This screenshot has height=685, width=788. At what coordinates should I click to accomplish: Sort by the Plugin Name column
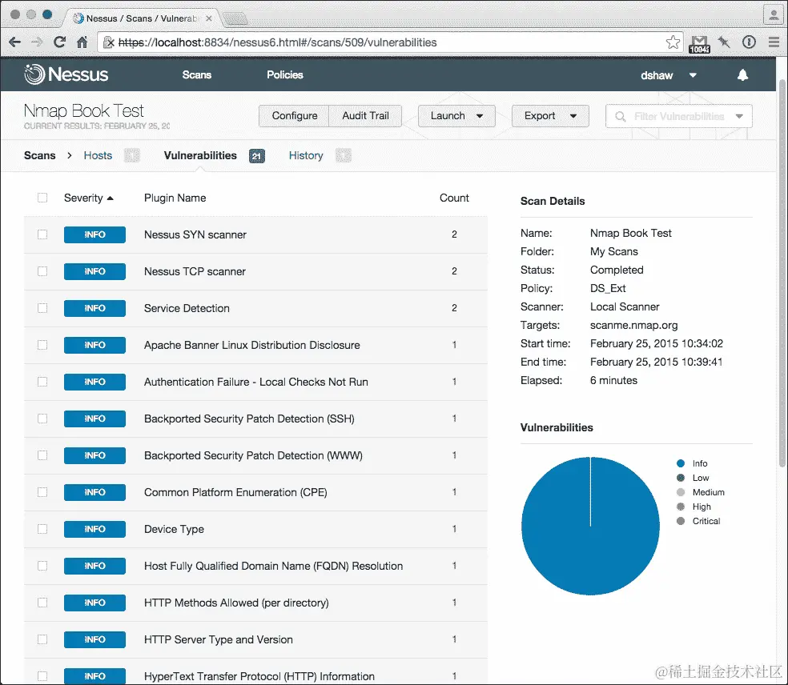[x=175, y=198]
